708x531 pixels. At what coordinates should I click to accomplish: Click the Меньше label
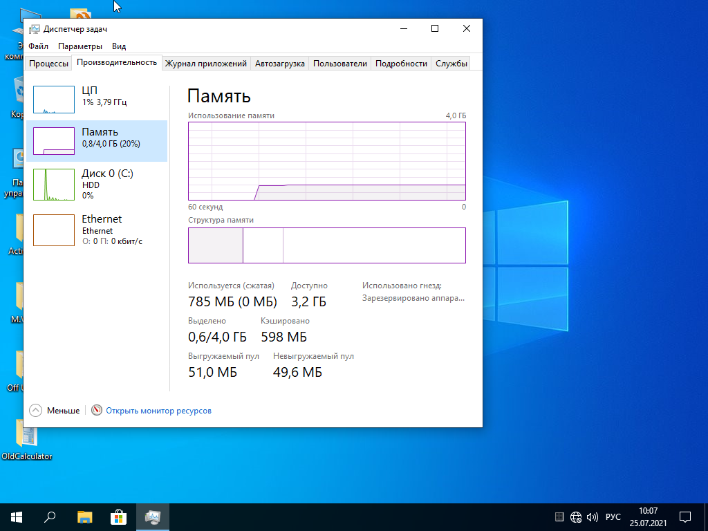click(63, 411)
